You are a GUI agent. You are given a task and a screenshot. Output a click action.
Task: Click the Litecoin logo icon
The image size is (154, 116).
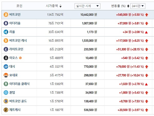[x=6, y=49]
